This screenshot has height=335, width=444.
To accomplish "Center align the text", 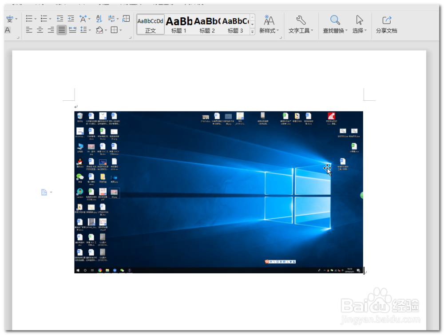I will (x=40, y=30).
